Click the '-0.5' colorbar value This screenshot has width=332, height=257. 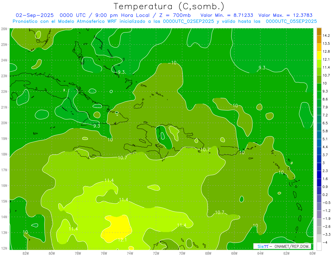point(326,203)
